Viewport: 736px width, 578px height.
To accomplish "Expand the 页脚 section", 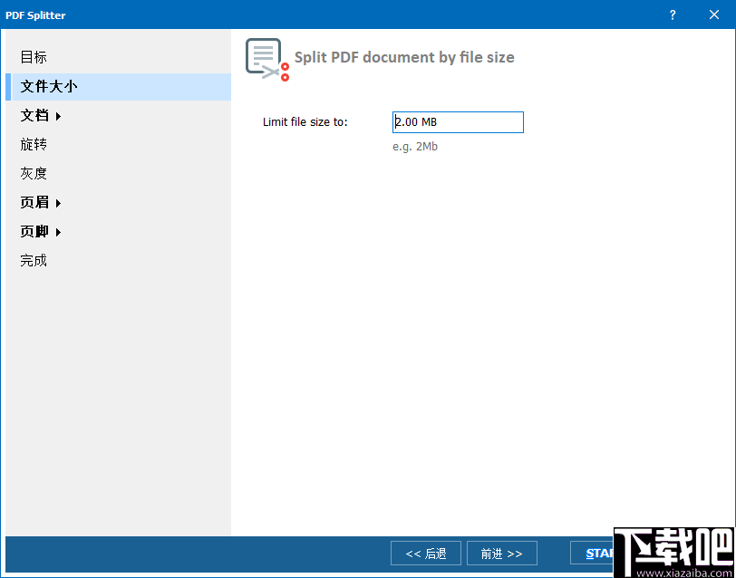I will pyautogui.click(x=36, y=231).
